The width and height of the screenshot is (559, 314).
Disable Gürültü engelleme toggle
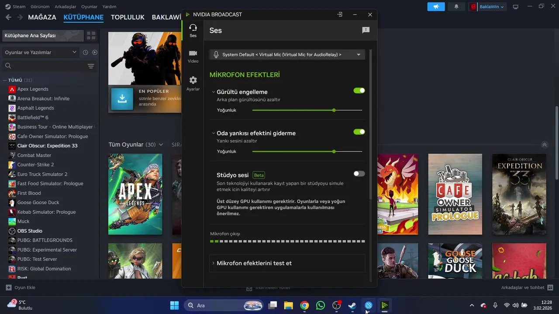click(x=359, y=91)
